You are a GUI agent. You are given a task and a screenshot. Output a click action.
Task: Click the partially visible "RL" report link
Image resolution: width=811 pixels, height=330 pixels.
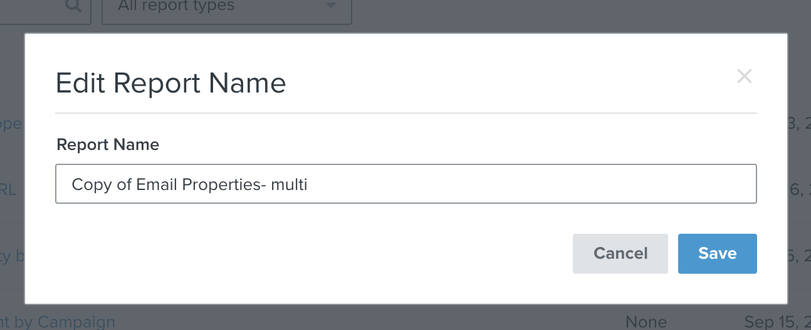9,189
